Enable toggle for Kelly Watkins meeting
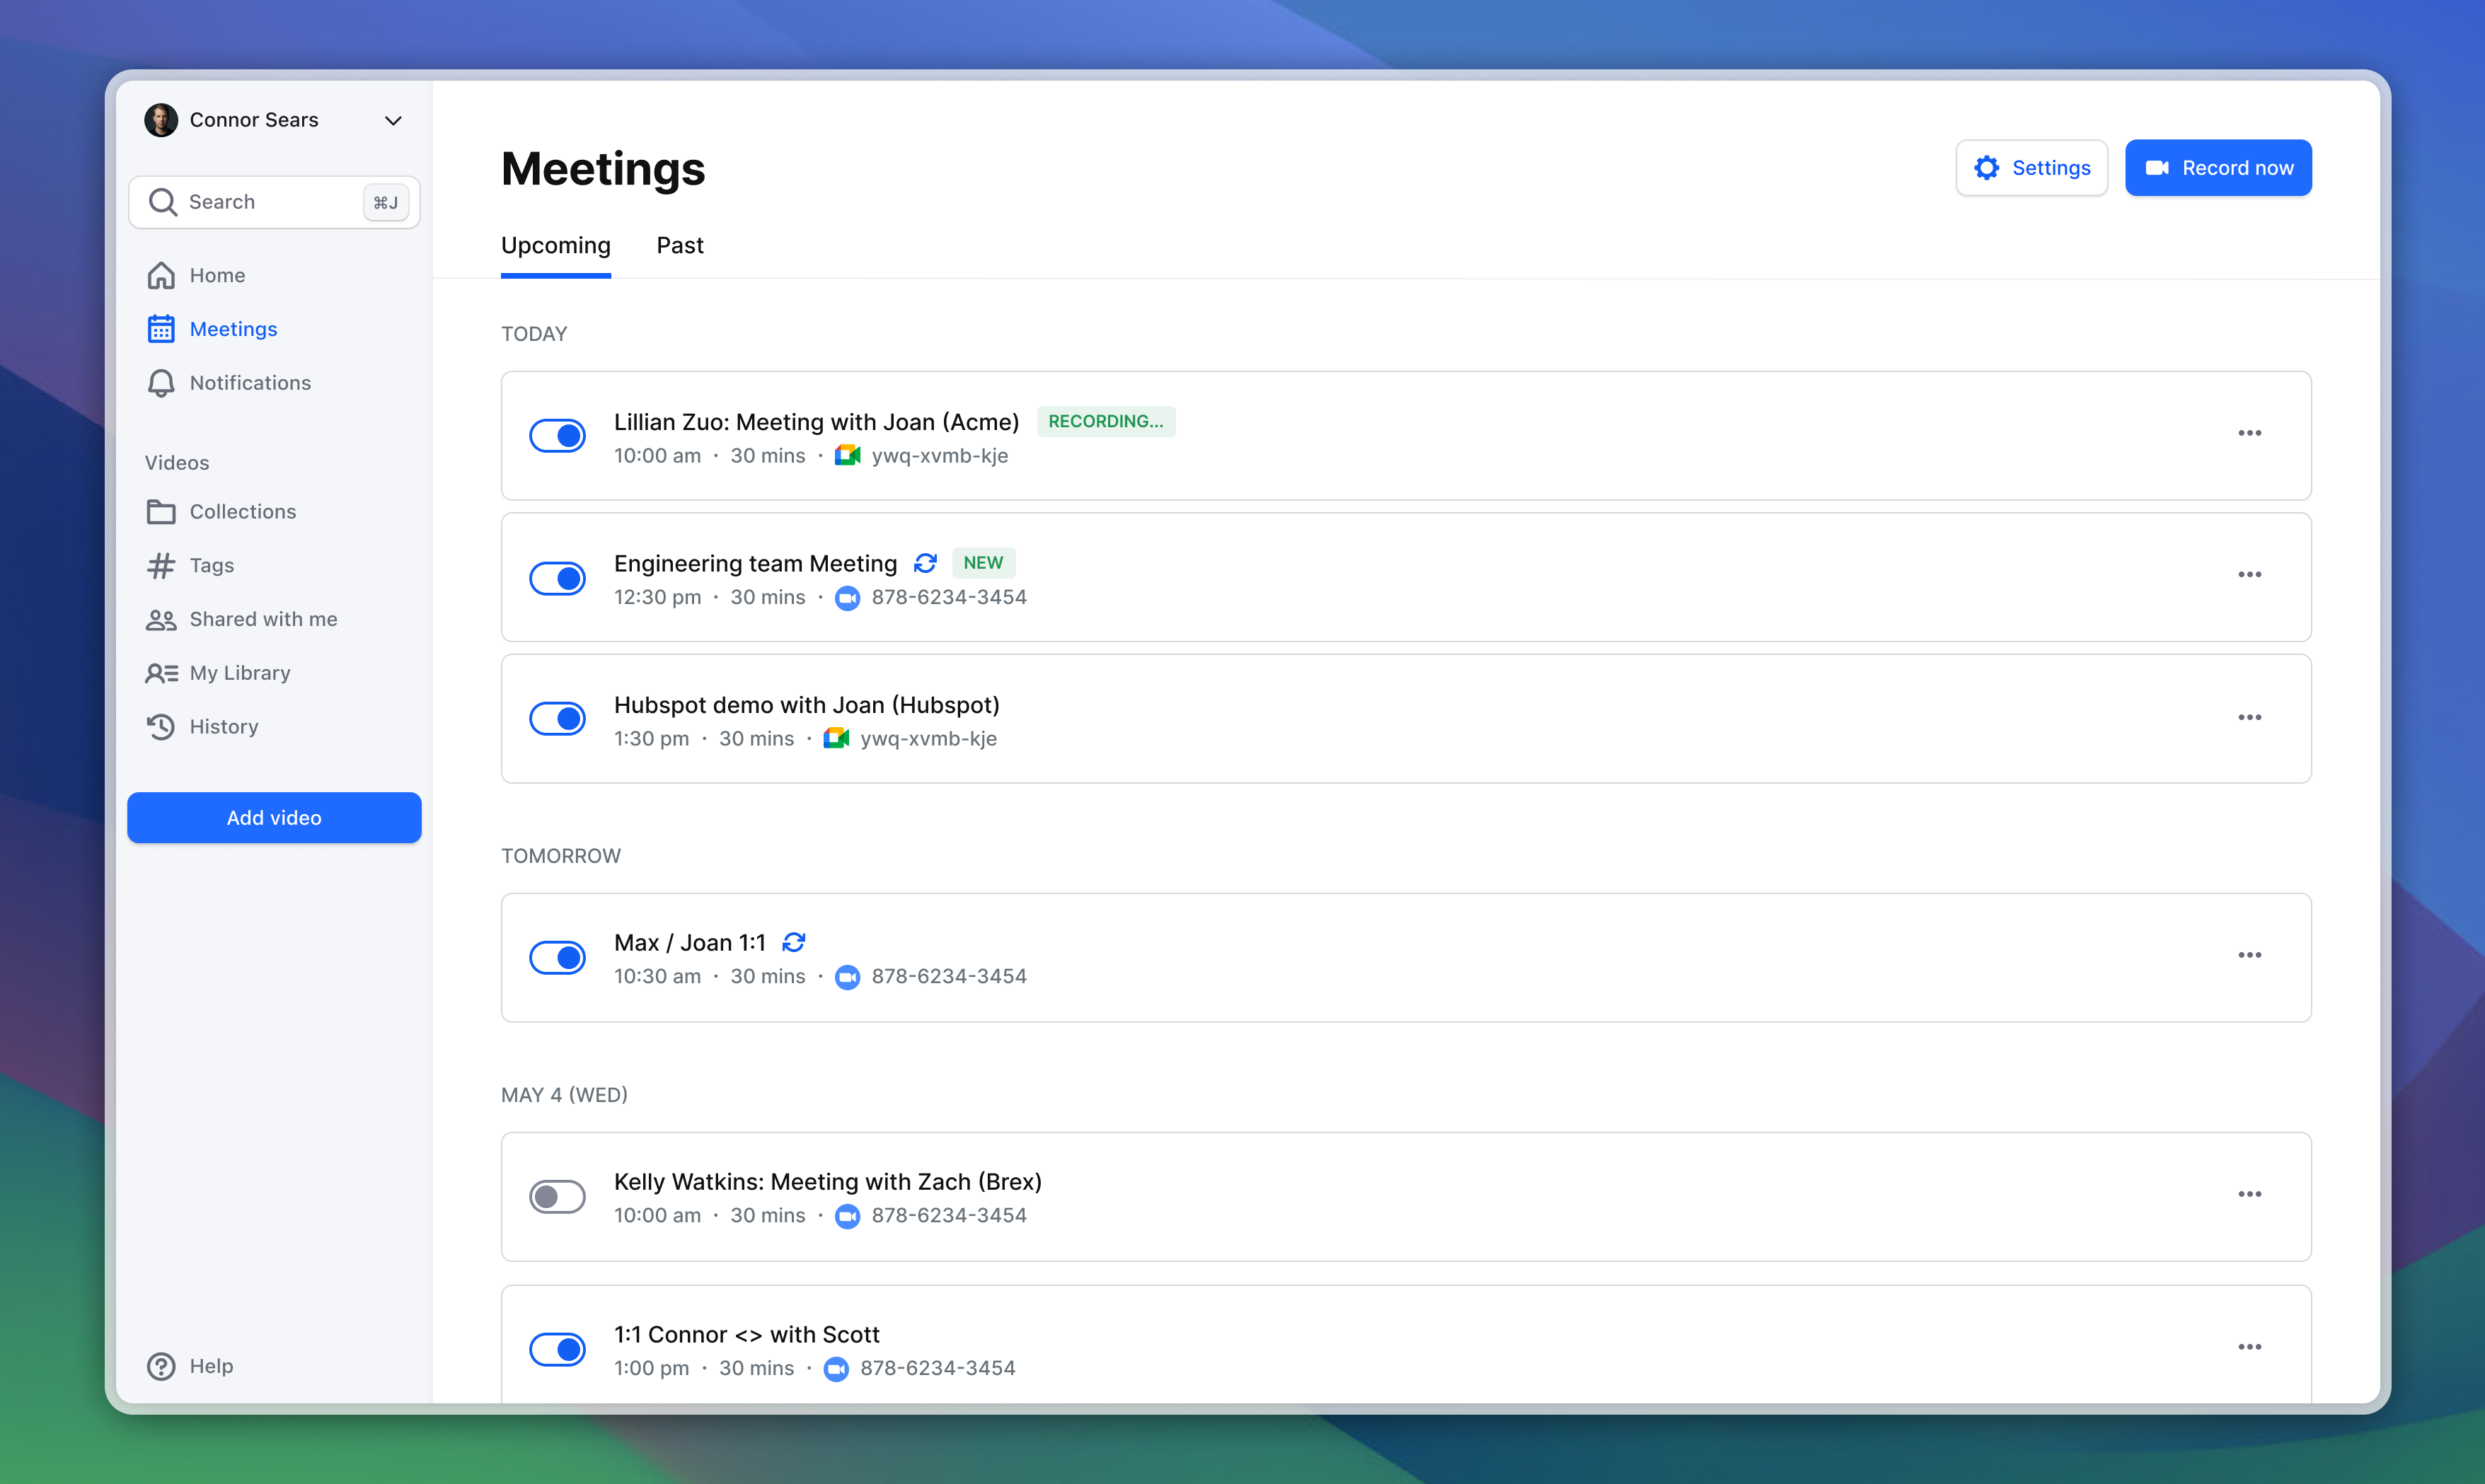This screenshot has height=1484, width=2485. coord(557,1197)
